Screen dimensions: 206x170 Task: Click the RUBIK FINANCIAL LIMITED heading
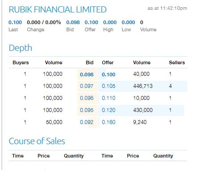(x=58, y=9)
